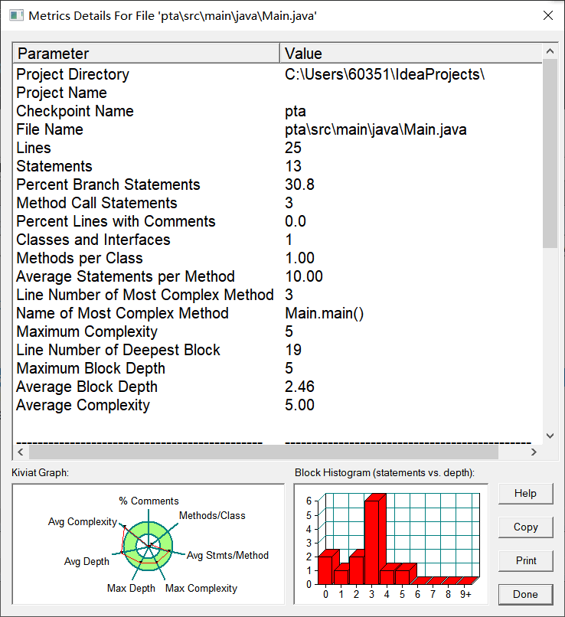Click the horizontal scrollbar right arrow
This screenshot has width=565, height=617.
534,452
